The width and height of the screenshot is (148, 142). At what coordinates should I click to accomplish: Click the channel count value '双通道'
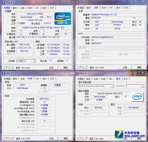point(57,85)
